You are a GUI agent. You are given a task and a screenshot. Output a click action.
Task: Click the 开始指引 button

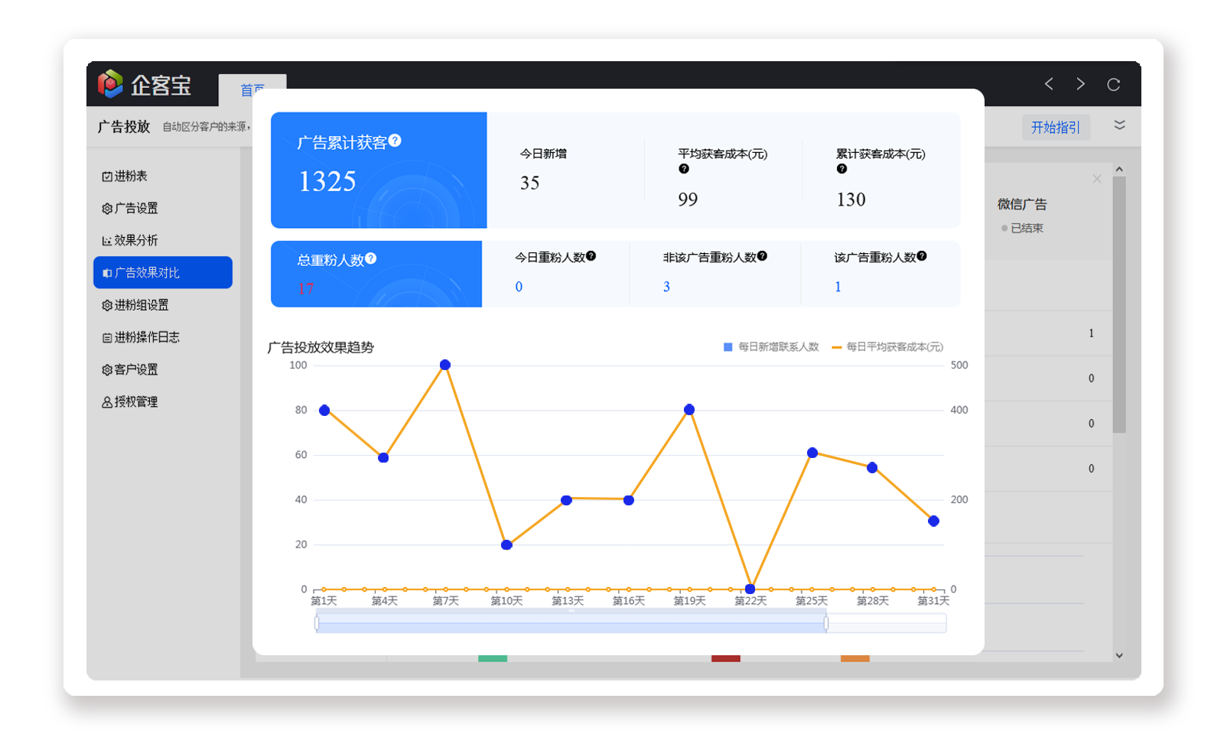[x=1056, y=128]
